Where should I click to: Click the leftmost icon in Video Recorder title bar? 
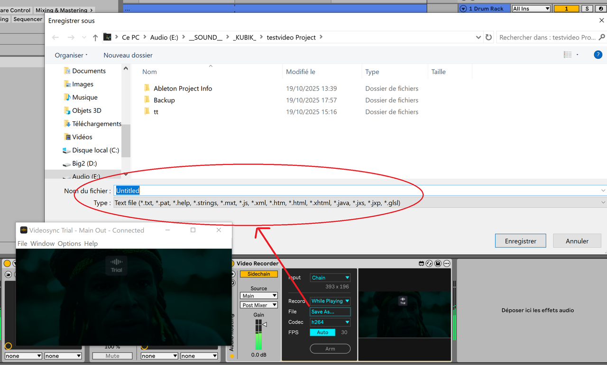(x=421, y=264)
